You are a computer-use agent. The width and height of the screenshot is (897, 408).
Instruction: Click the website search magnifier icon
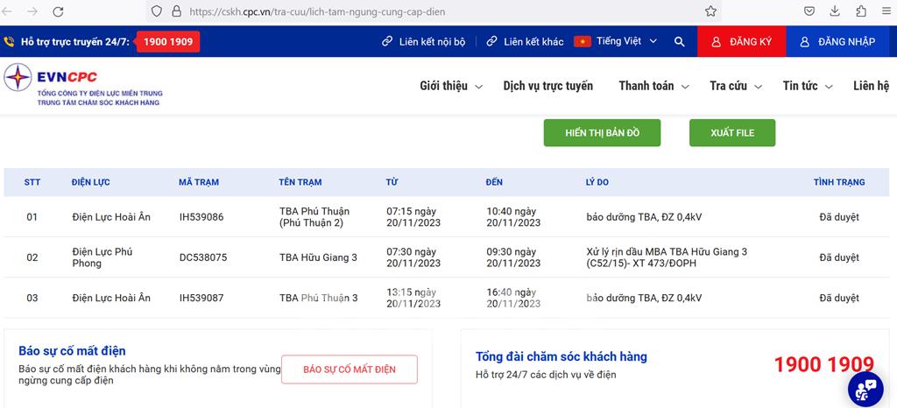pyautogui.click(x=680, y=42)
